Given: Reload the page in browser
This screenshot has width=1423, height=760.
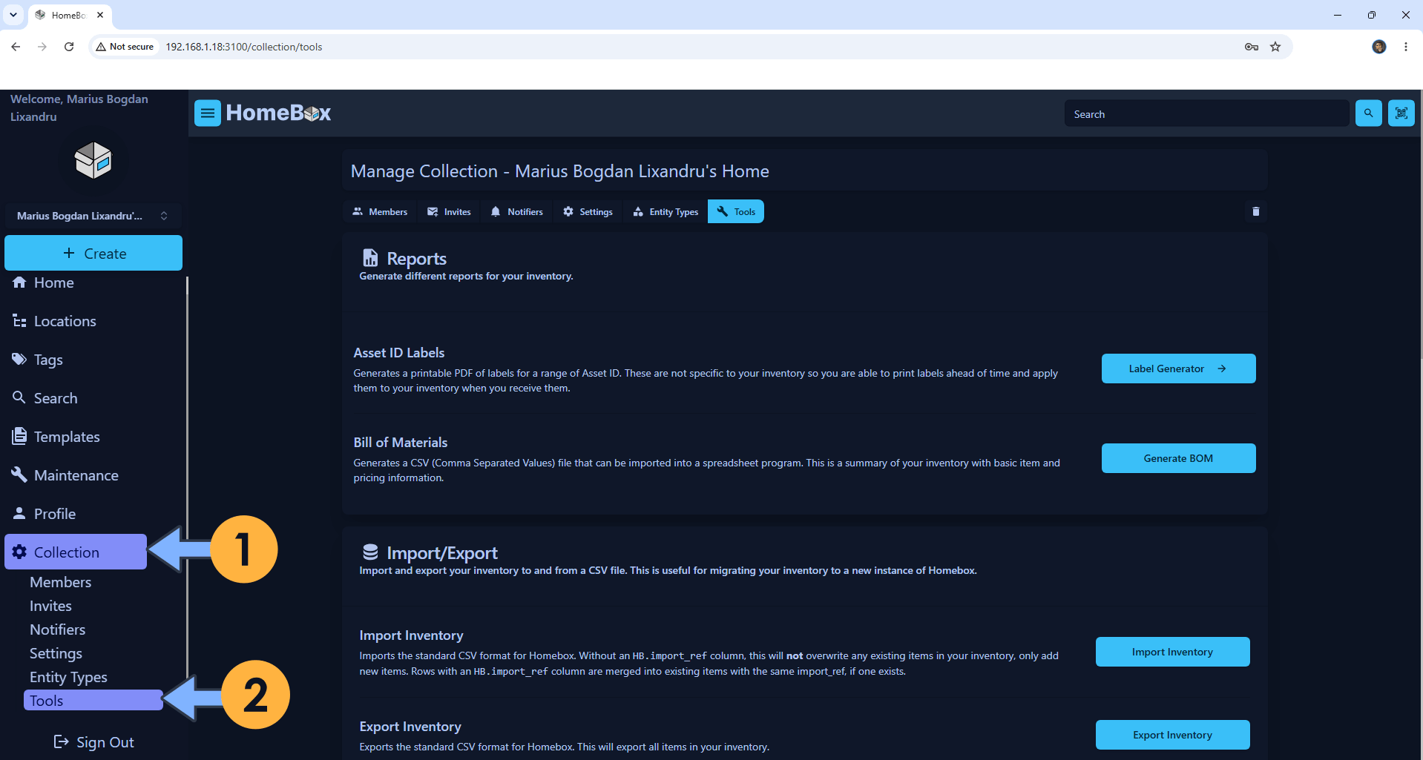Looking at the screenshot, I should click(x=69, y=47).
